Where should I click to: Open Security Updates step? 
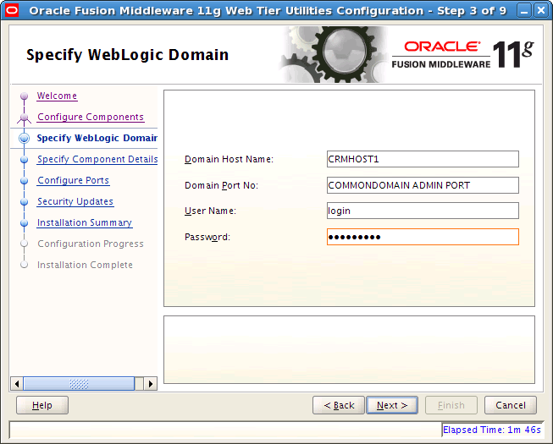[75, 201]
